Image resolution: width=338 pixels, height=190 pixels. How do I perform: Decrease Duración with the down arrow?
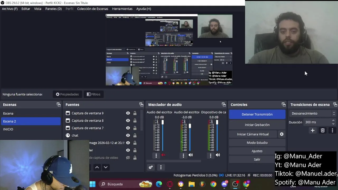(333, 124)
